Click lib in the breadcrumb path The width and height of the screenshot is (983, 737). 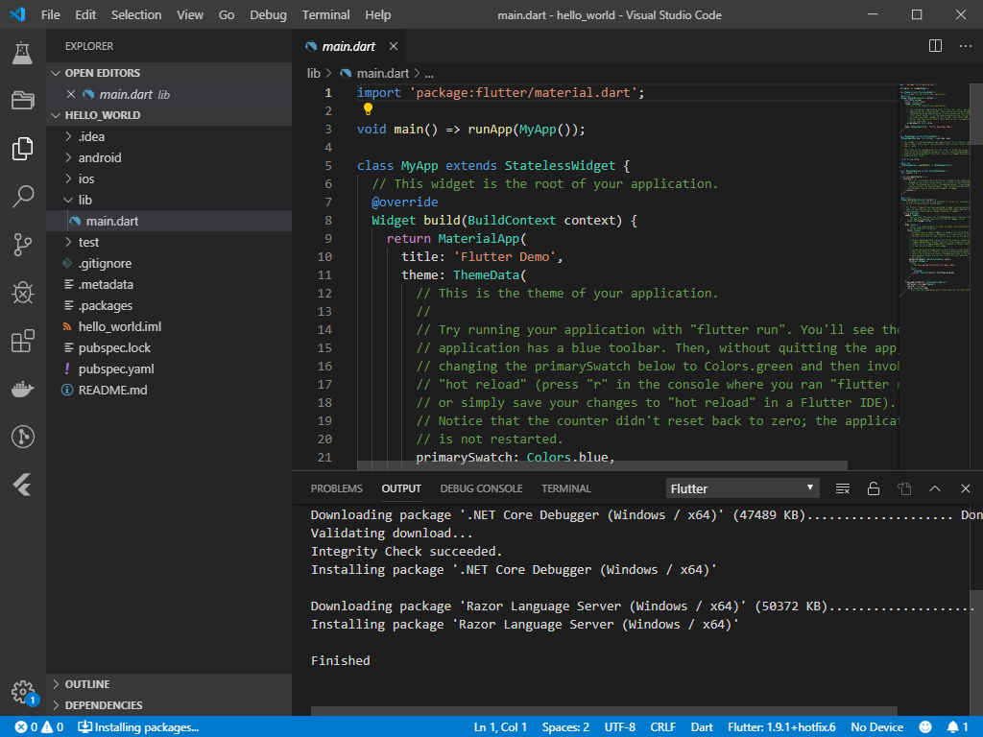pos(314,73)
